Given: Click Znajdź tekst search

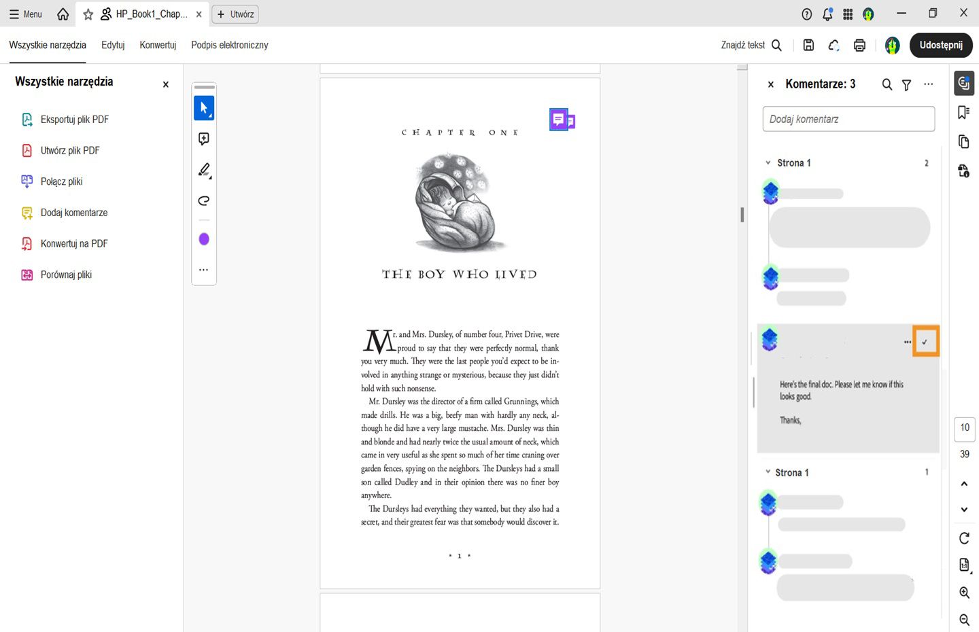Looking at the screenshot, I should point(751,45).
